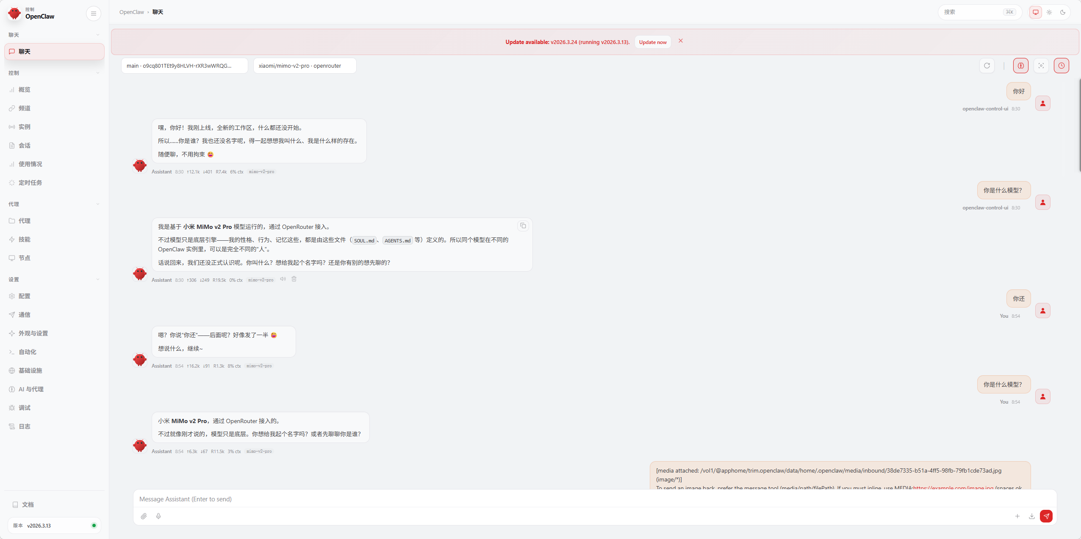This screenshot has width=1081, height=539.
Task: Send the message with red paper-plane button
Action: [1046, 516]
